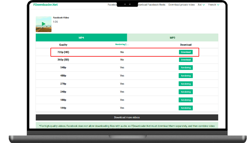Start rendering the 144p video

point(186,108)
